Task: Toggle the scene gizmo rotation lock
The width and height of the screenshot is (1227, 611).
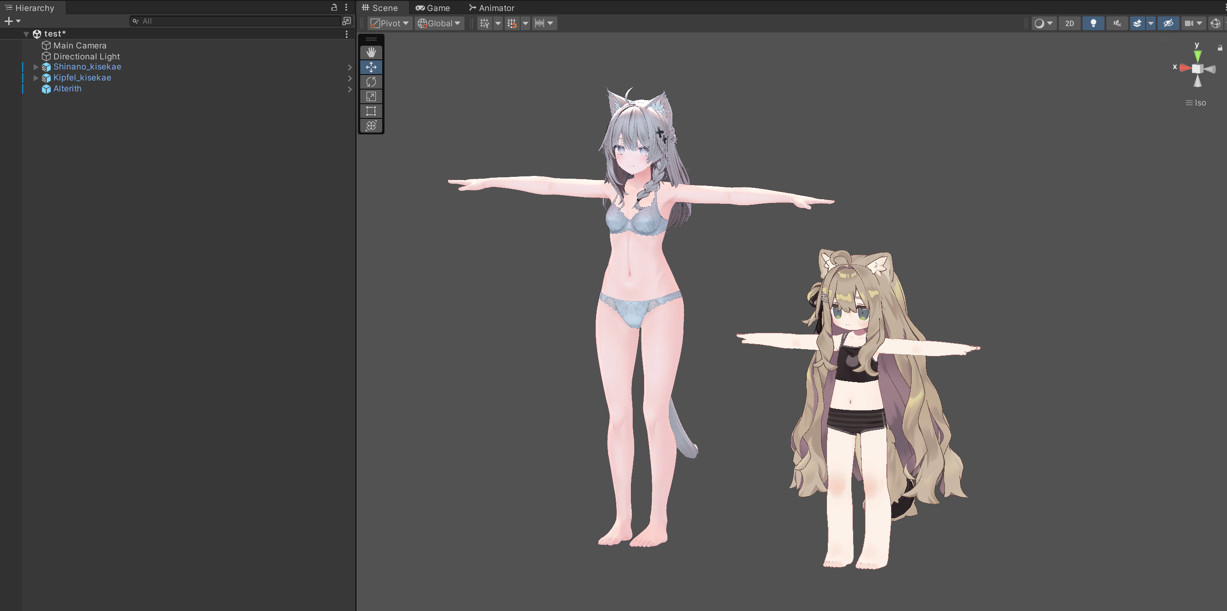Action: coord(1220,48)
